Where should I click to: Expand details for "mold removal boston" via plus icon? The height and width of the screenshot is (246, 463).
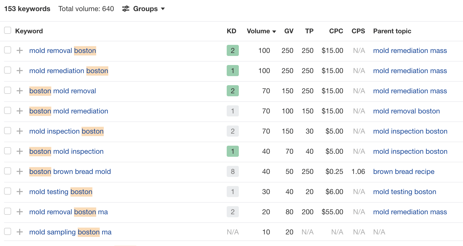(x=19, y=50)
